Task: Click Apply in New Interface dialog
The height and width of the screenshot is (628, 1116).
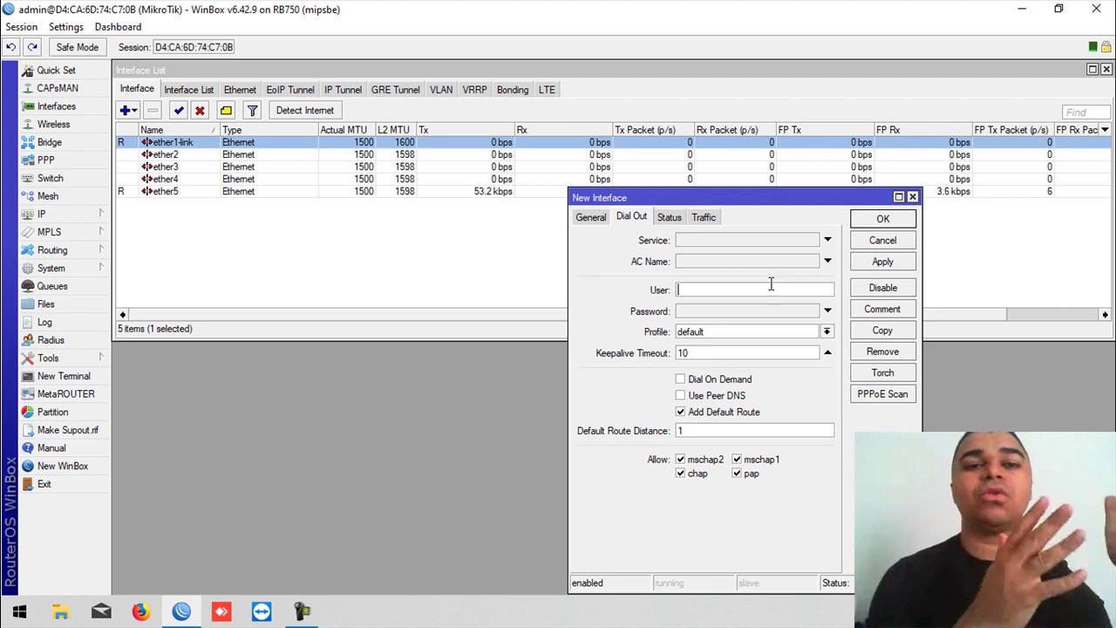Action: click(x=882, y=262)
